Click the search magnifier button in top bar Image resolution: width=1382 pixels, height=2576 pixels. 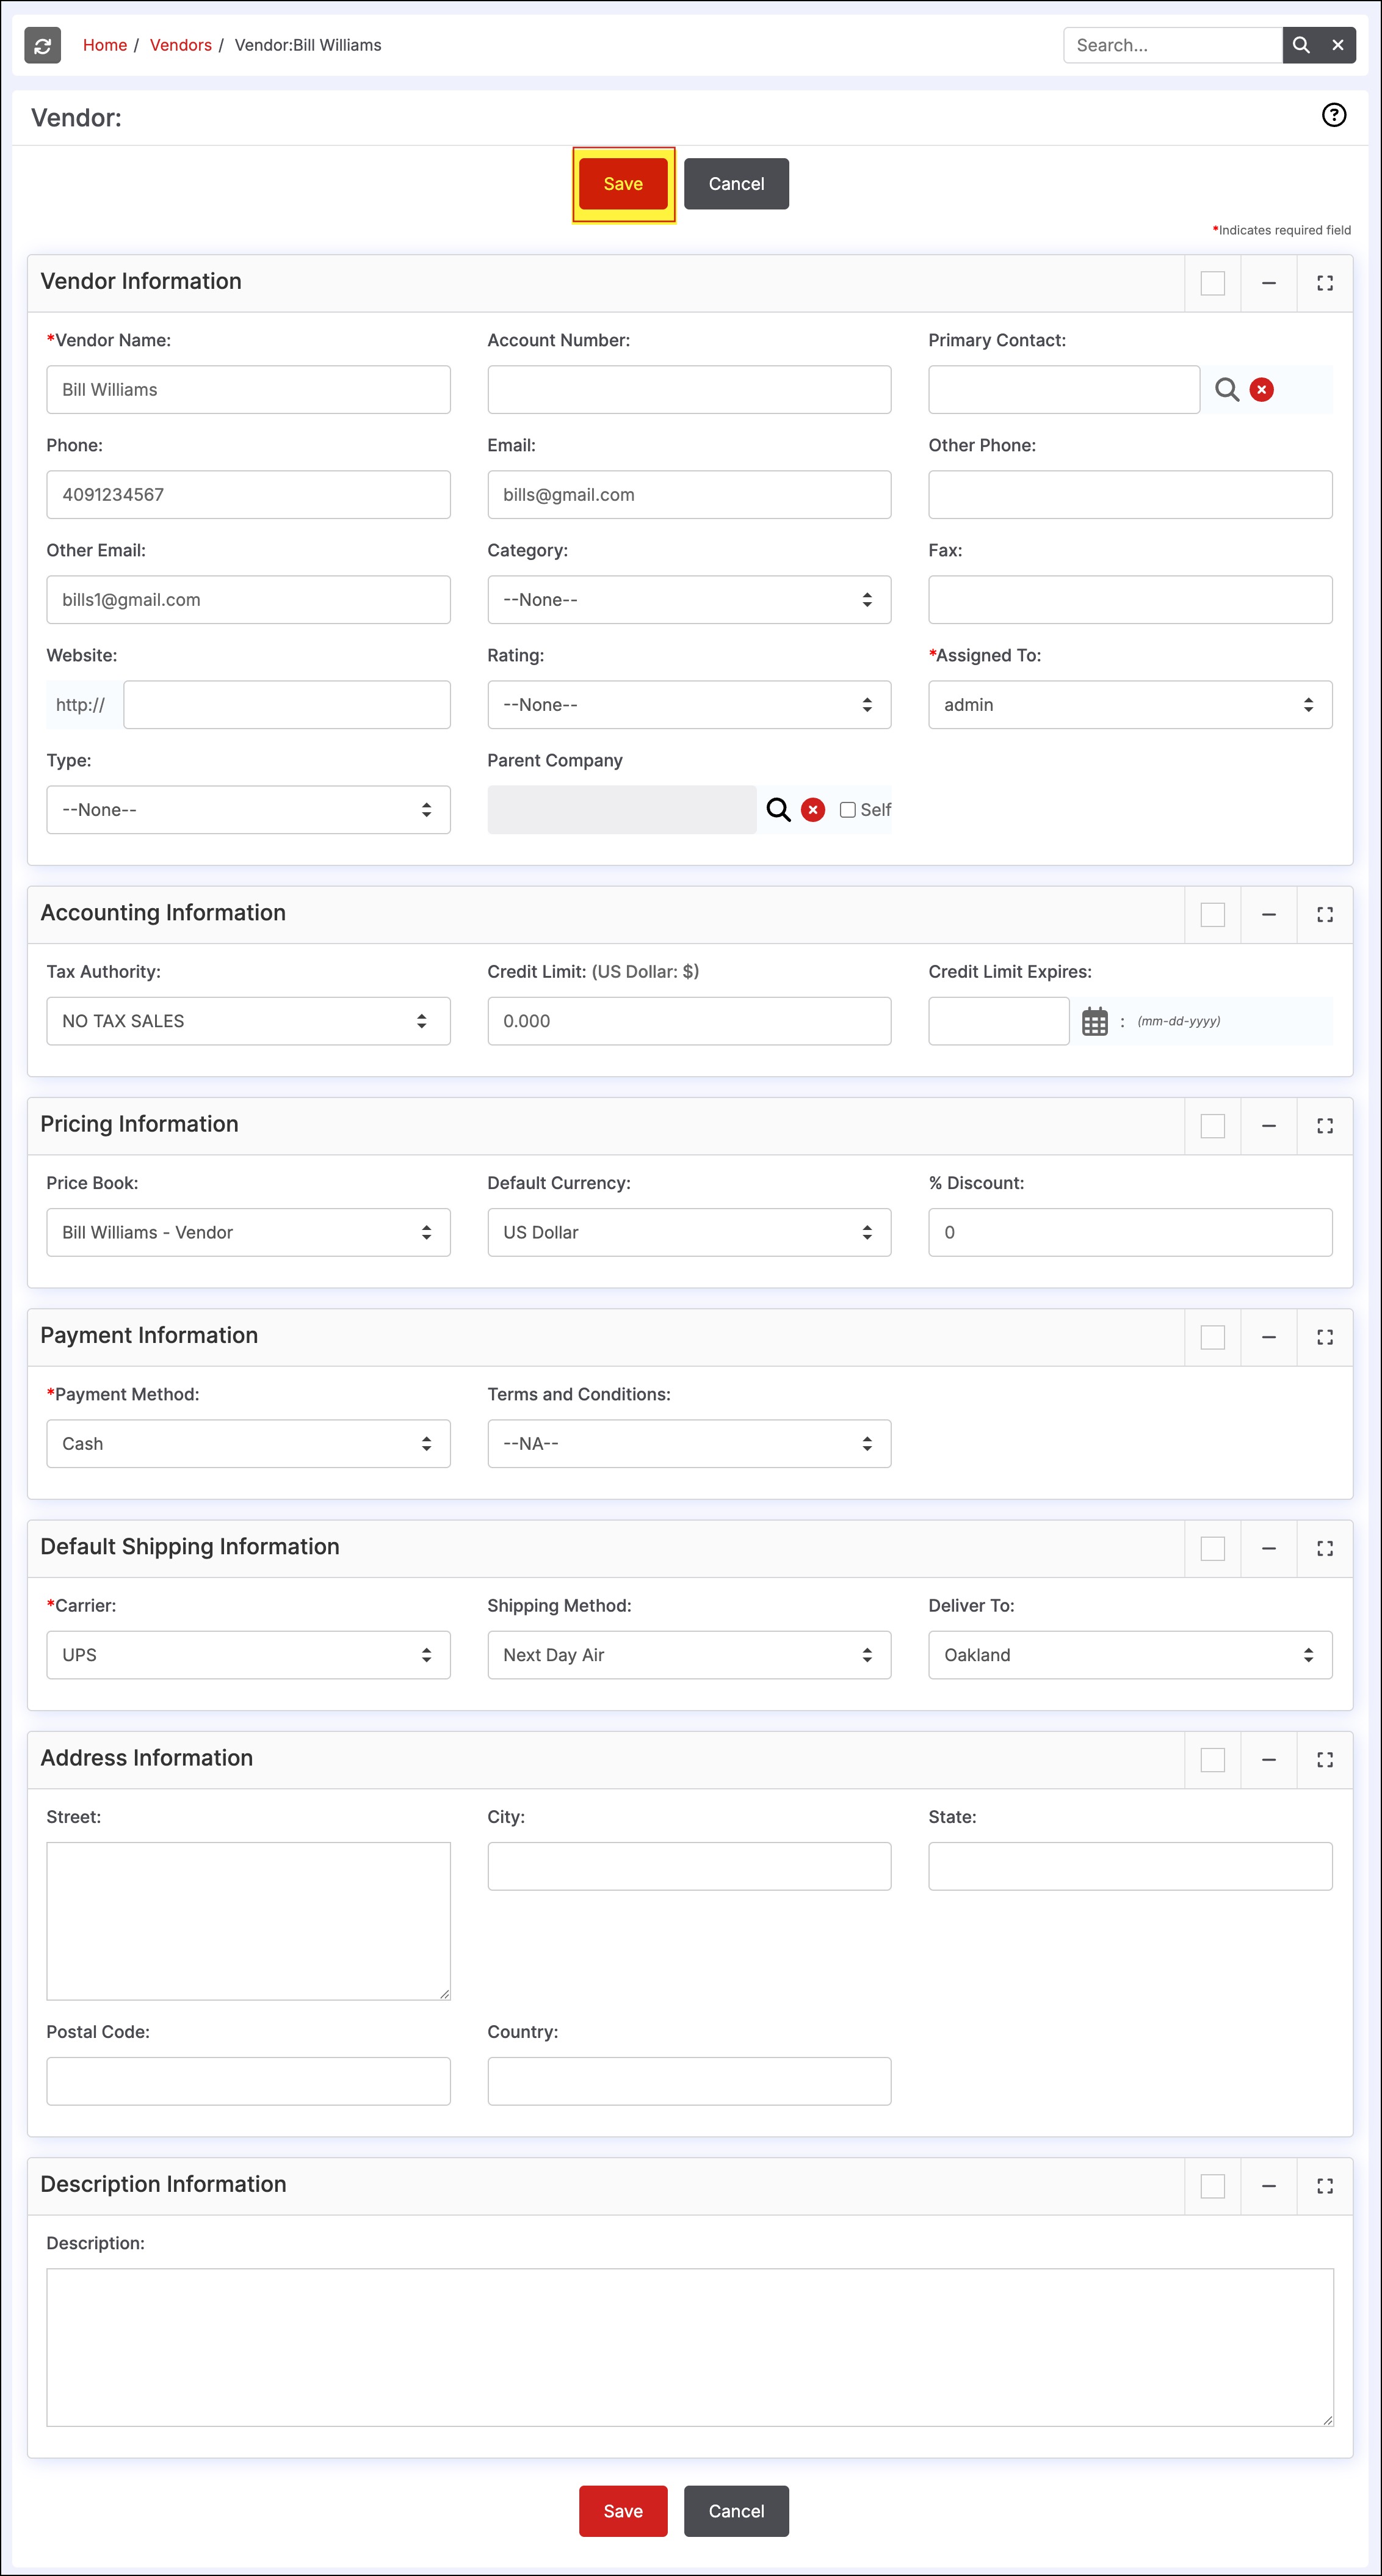click(x=1301, y=45)
